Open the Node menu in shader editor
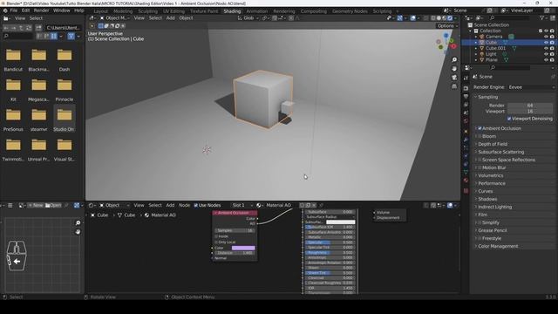Image resolution: width=558 pixels, height=314 pixels. [x=184, y=206]
